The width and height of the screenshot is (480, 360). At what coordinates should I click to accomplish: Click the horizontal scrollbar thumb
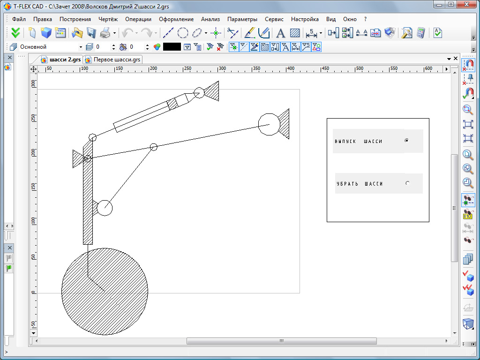point(281,341)
